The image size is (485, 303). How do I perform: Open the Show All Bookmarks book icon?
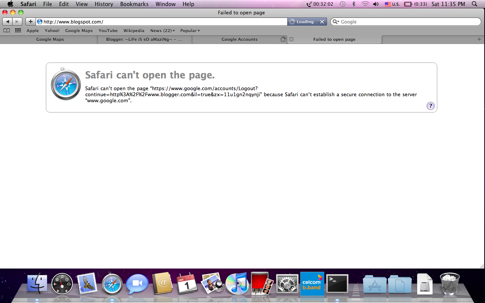(6, 31)
